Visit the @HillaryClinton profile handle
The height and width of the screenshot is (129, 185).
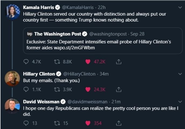[x=79, y=74]
